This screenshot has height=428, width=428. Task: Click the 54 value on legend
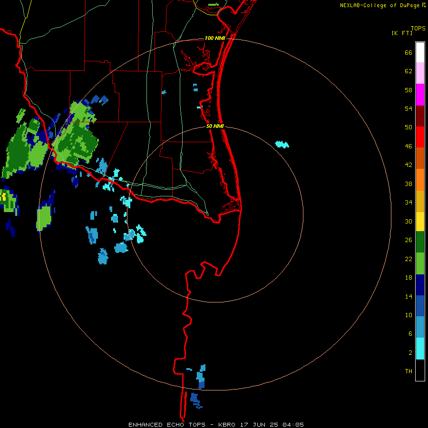coord(409,108)
